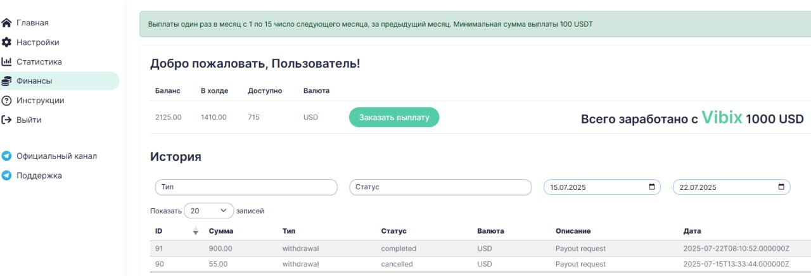This screenshot has width=811, height=276.
Task: Click the Сумма column header
Action: click(221, 231)
